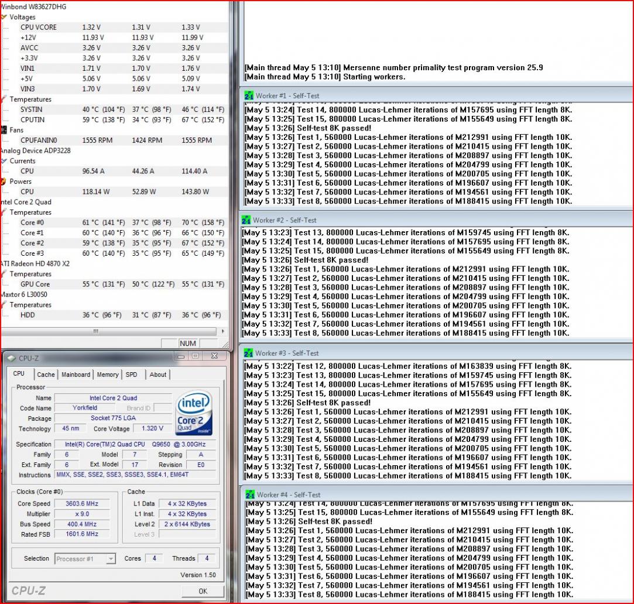Click the Powers category icon
This screenshot has width=634, height=604.
tap(4, 181)
